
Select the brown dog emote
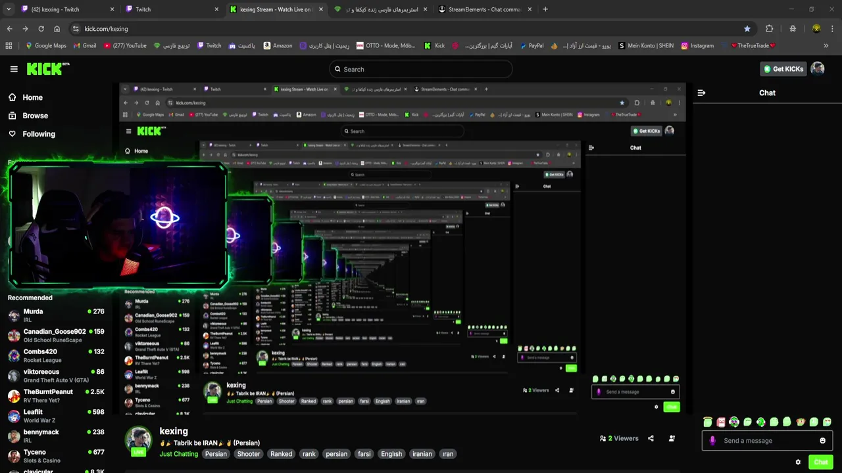801,422
